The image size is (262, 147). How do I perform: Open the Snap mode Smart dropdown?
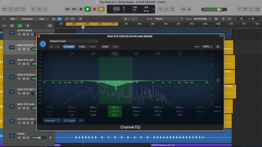(x=169, y=19)
